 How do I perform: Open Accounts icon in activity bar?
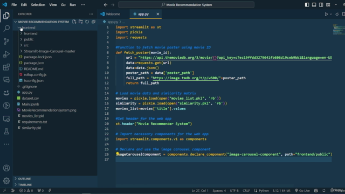6,168
